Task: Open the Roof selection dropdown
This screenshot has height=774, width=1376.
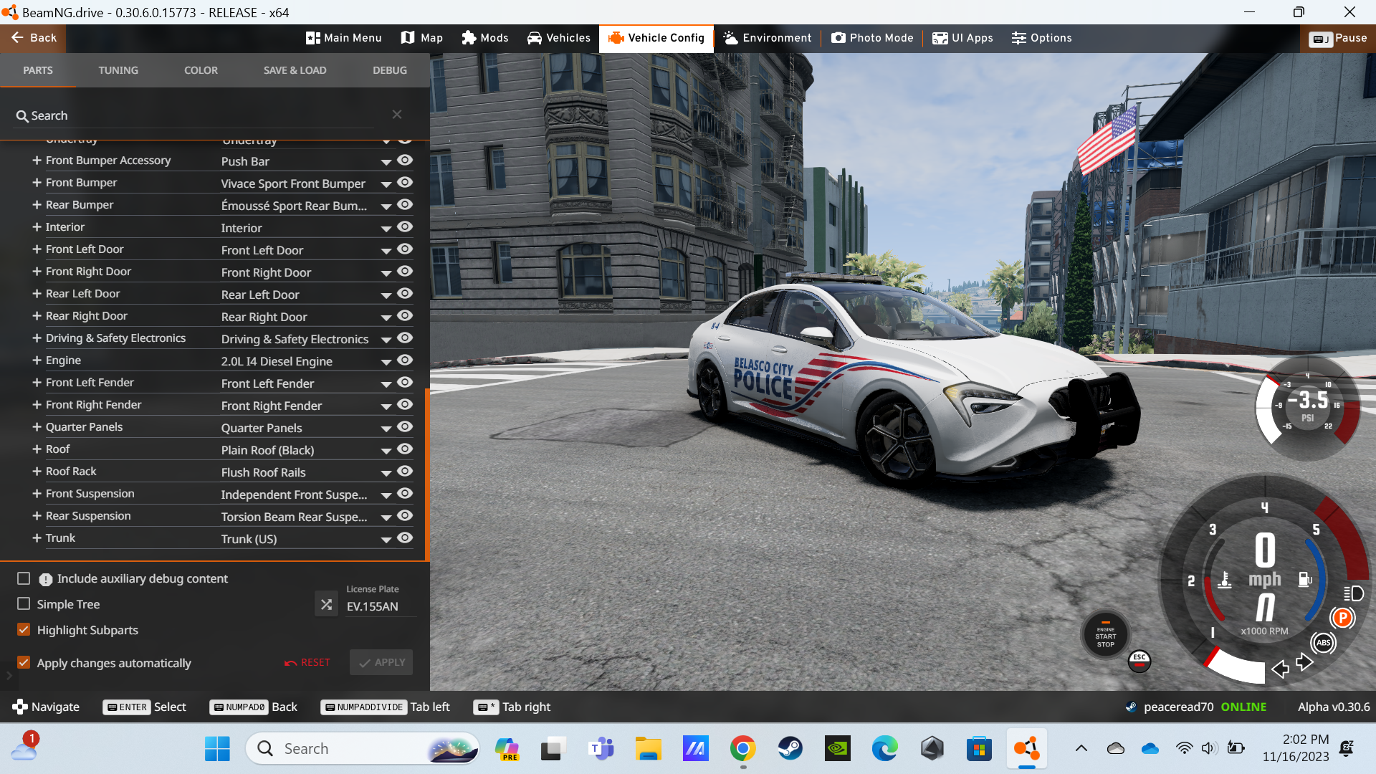Action: click(386, 451)
